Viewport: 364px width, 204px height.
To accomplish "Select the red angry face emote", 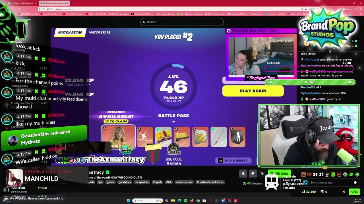I will coord(339,175).
